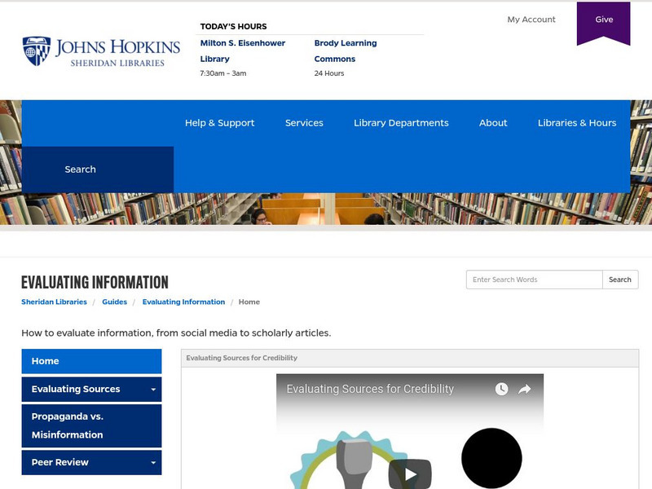Viewport: 652px width, 489px height.
Task: Click the 24 Hours text
Action: [x=329, y=73]
